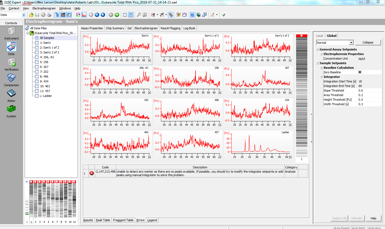Viewport: 385px width, 229px height.
Task: Tick the checkbox for sample 9: 434
Action: coord(37,81)
